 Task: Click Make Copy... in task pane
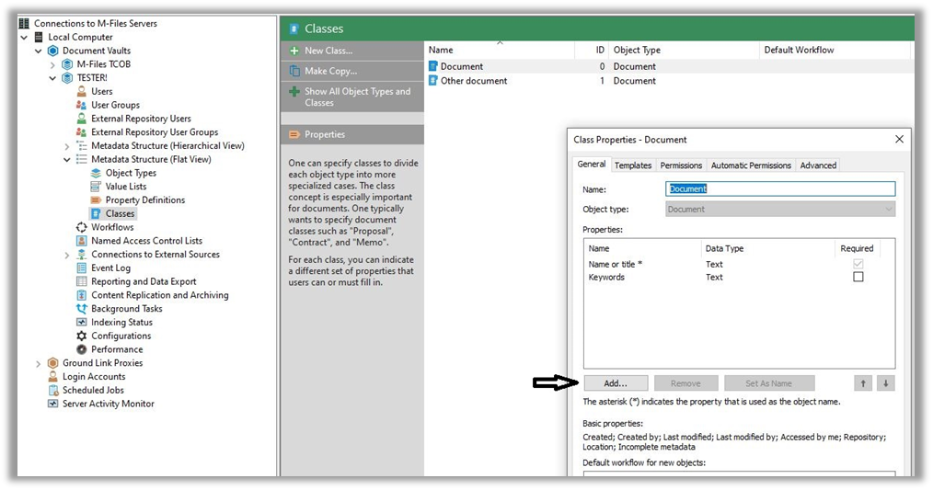[x=352, y=71]
